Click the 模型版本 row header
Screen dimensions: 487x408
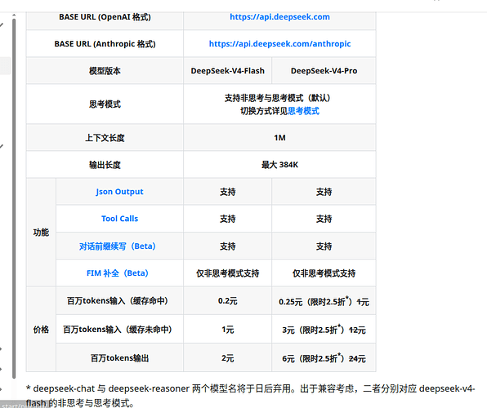(x=105, y=71)
